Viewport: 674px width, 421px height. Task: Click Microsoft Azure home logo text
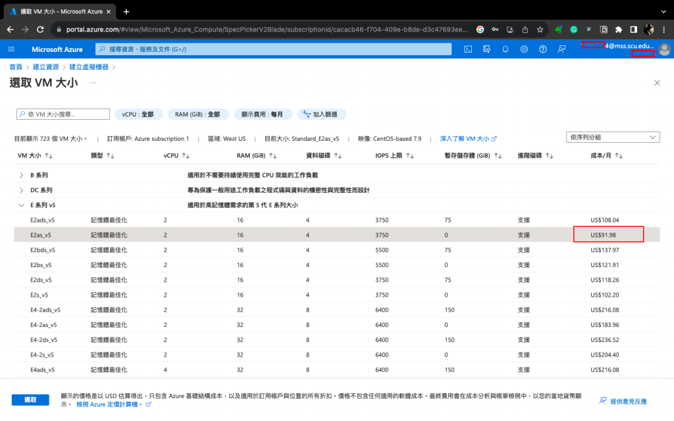(57, 49)
